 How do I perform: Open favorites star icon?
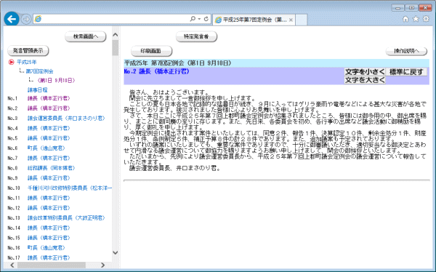pos(416,19)
